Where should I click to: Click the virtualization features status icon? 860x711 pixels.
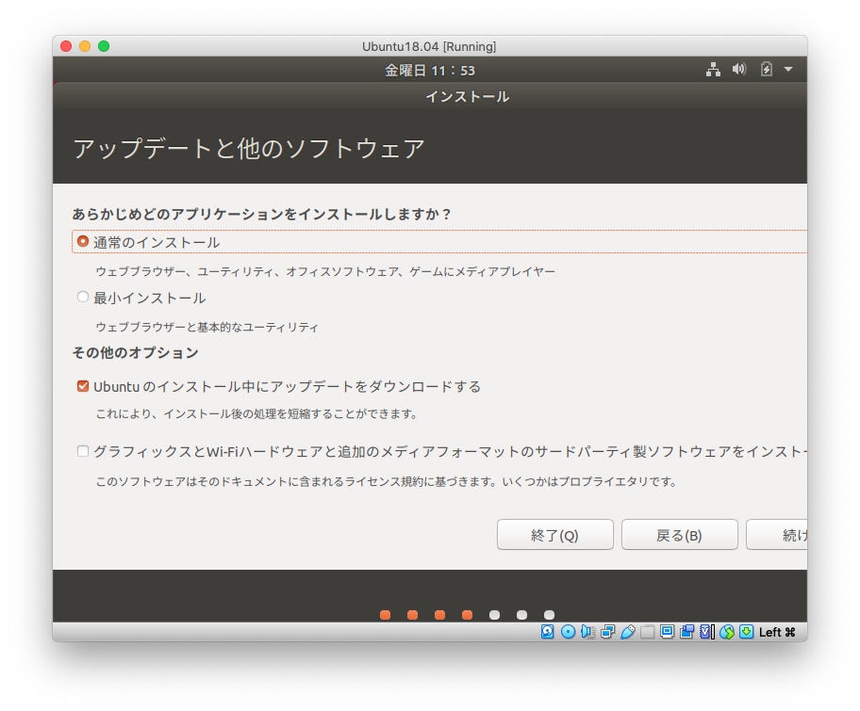[707, 631]
